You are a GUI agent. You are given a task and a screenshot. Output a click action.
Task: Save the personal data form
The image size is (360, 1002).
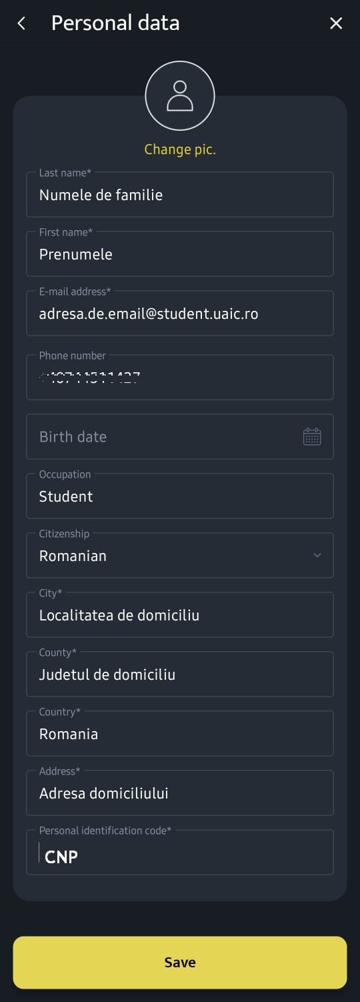[x=180, y=962]
